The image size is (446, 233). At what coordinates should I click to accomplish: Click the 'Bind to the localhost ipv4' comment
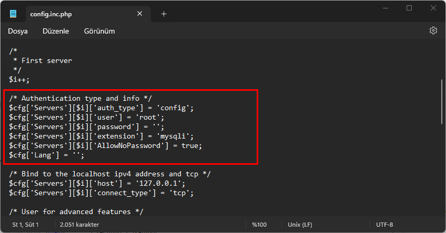(109, 174)
